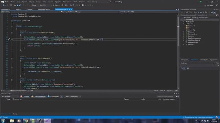Click the alphabetical sort icon in Properties panel

coord(185,68)
